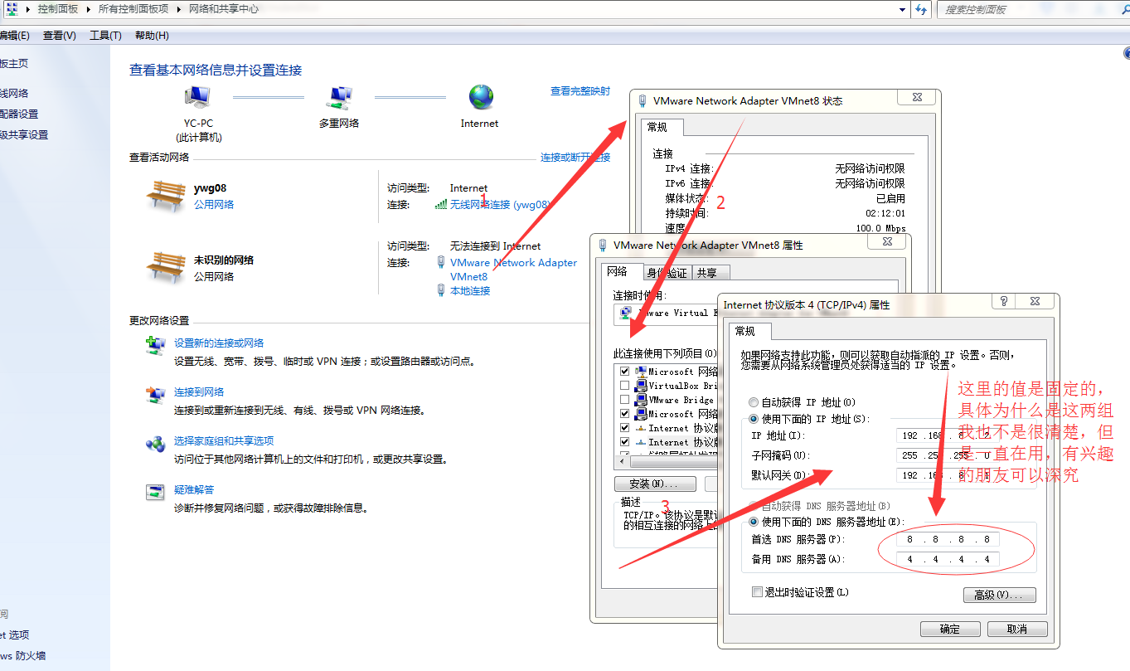Open VMware Network Adapter VMnet8 link
This screenshot has width=1130, height=671.
point(513,270)
